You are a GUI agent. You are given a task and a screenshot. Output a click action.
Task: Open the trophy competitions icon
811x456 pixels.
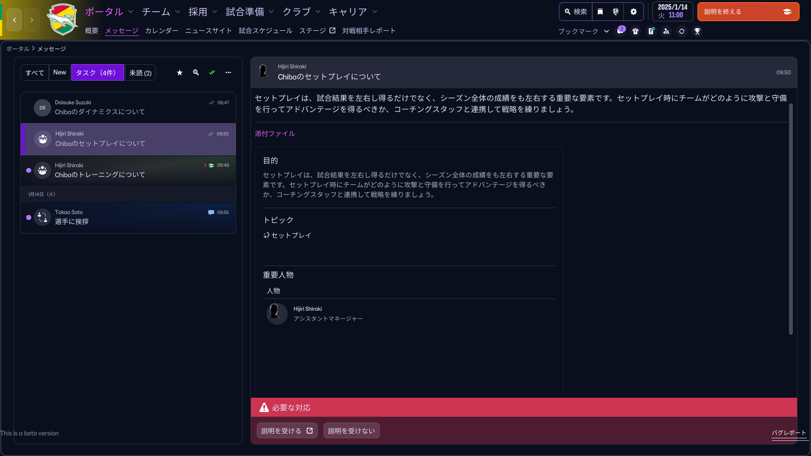[x=697, y=31]
